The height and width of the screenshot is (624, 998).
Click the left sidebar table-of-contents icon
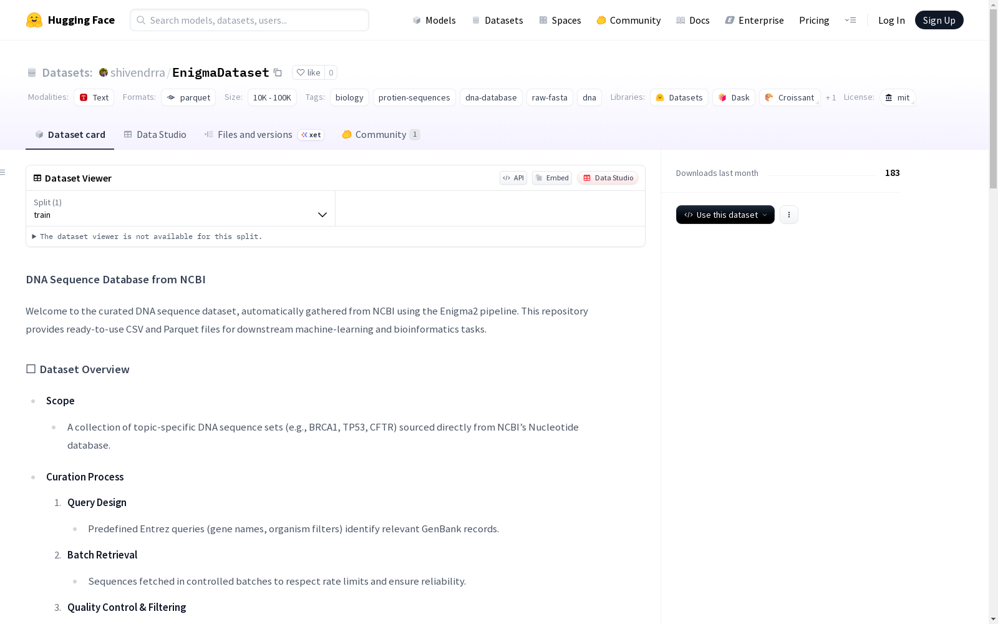pyautogui.click(x=3, y=172)
